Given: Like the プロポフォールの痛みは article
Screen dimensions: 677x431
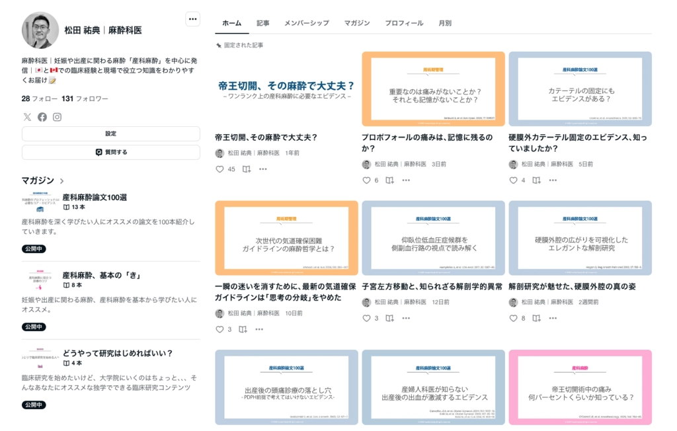Looking at the screenshot, I should (366, 180).
